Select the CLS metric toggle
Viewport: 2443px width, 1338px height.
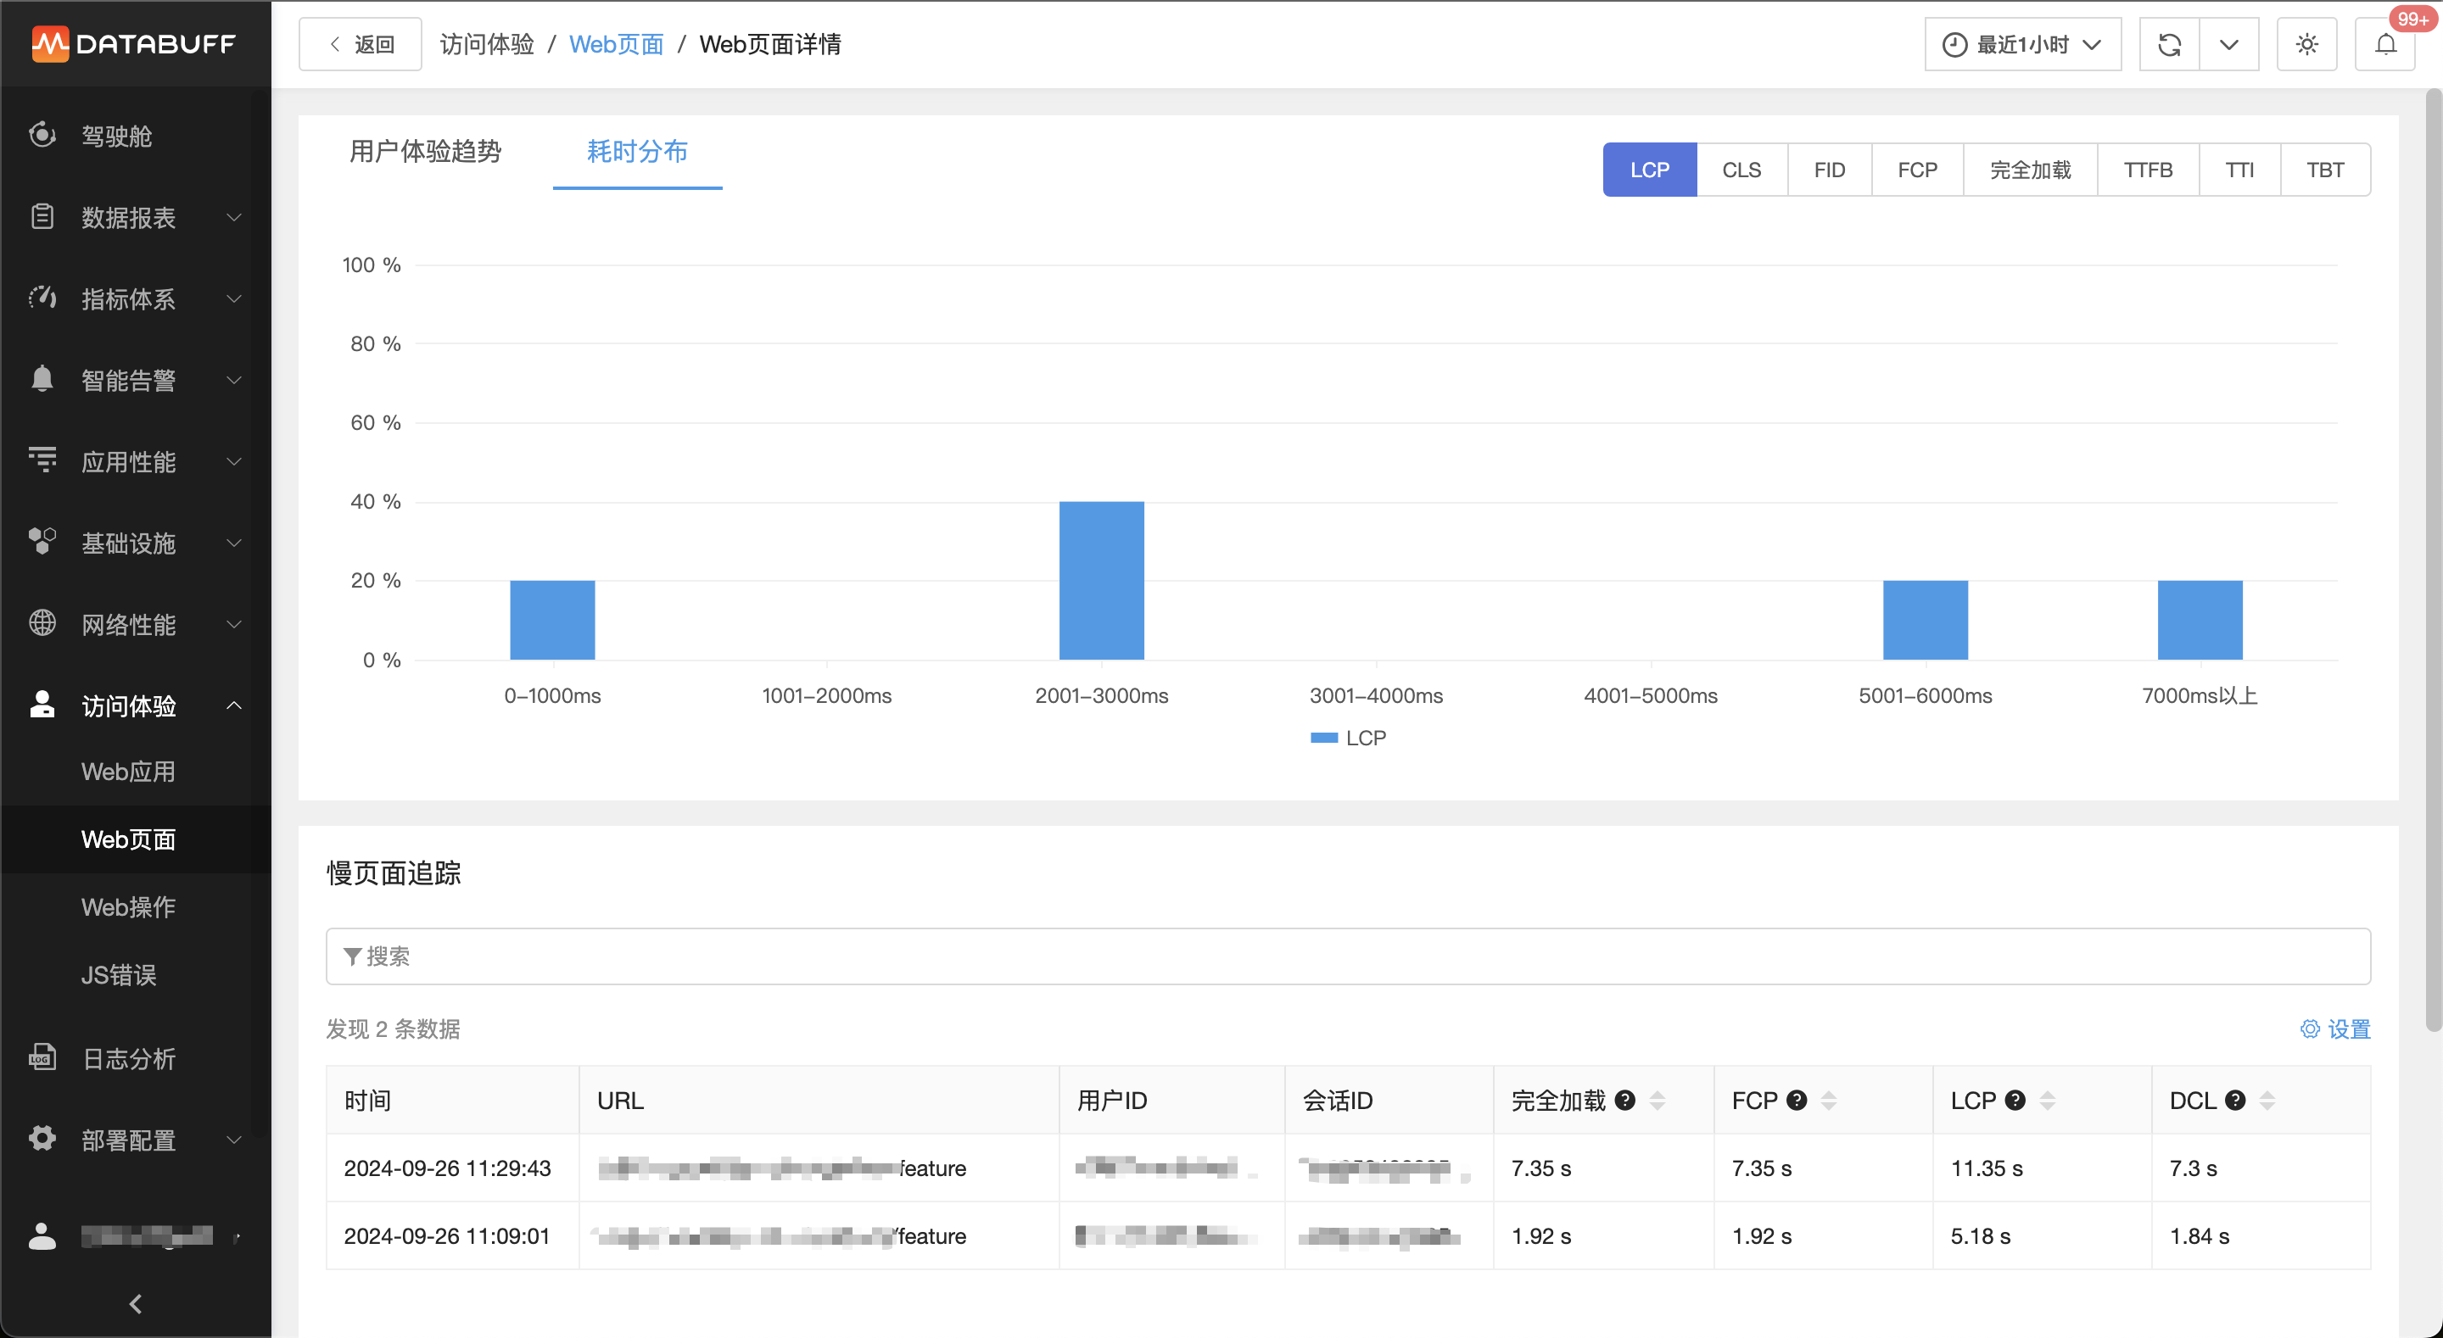pyautogui.click(x=1742, y=170)
